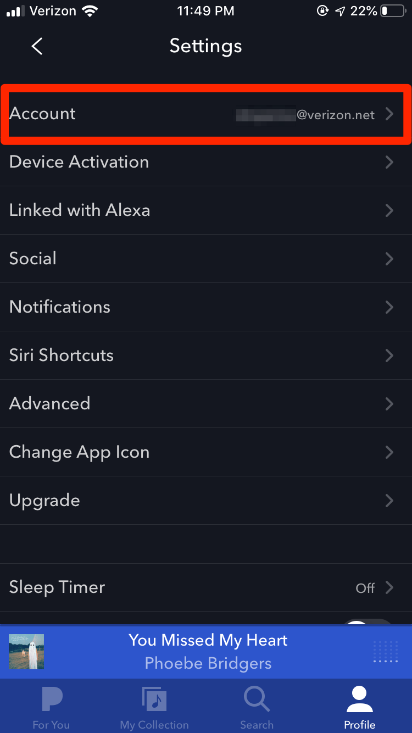This screenshot has width=412, height=733.
Task: Open Account settings row
Action: 206,114
